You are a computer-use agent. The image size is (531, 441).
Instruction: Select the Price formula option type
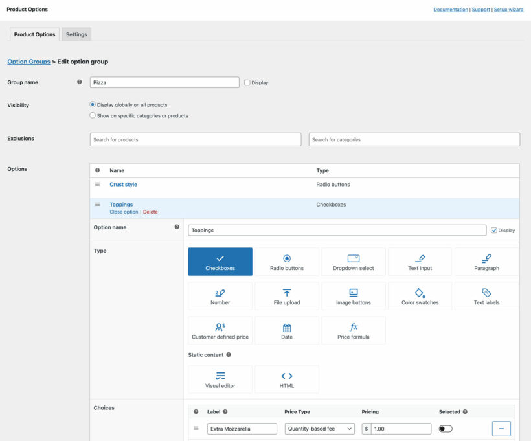point(353,330)
